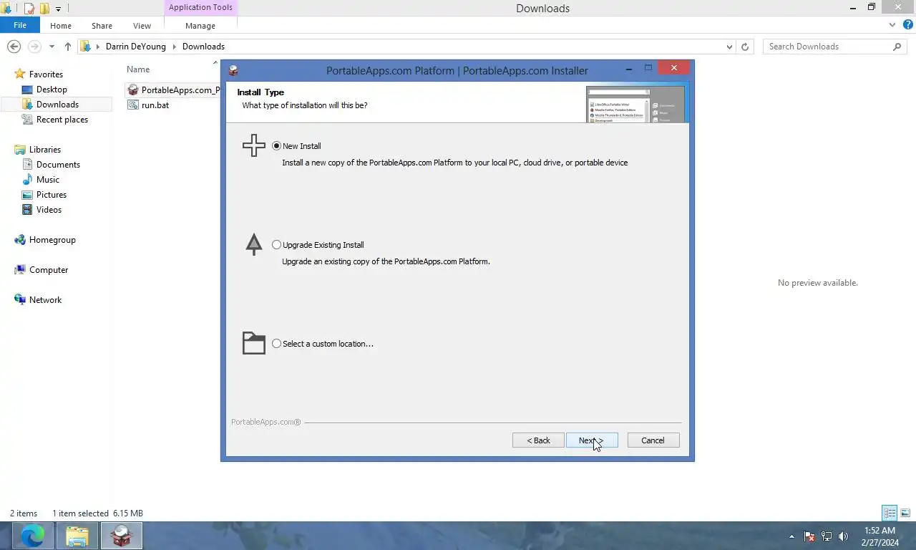Click the PortableApps installer taskbar icon
This screenshot has height=550, width=916.
tap(122, 536)
